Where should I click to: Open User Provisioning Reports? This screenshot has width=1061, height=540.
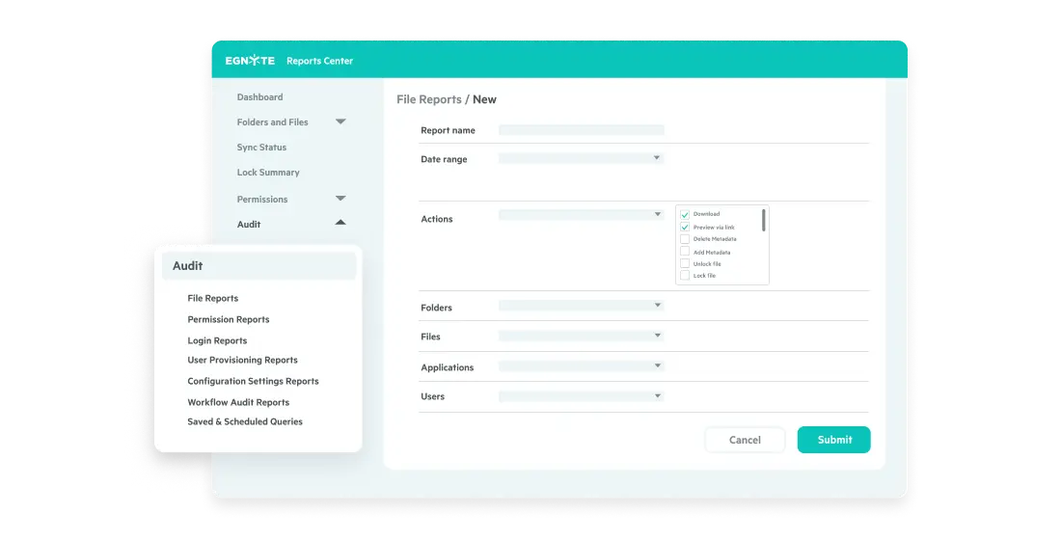242,360
